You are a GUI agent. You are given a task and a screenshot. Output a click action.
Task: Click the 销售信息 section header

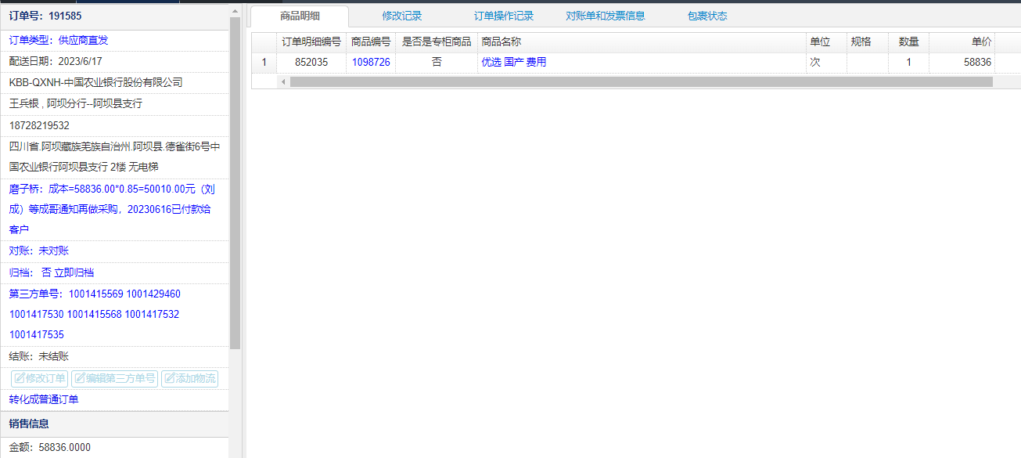pyautogui.click(x=114, y=424)
